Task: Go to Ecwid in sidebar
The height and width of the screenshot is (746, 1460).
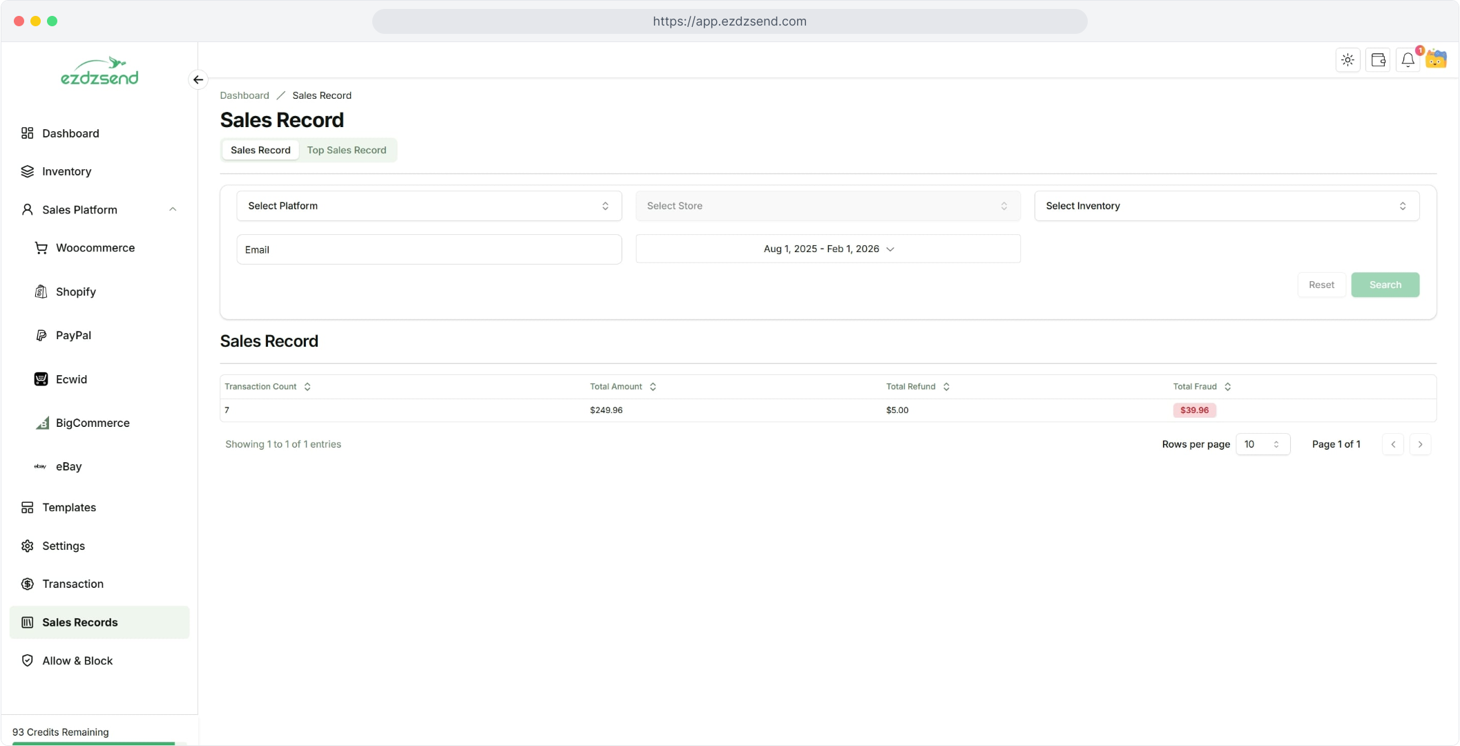Action: (x=71, y=379)
